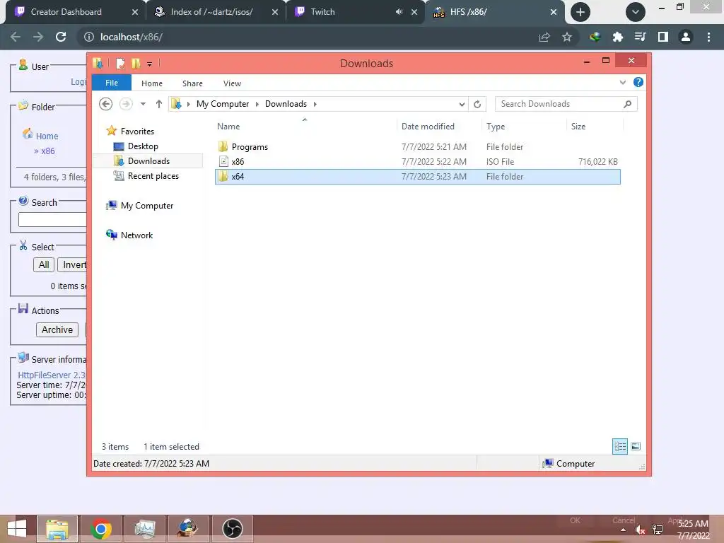Click the x86 folder link in HFS page
Viewport: 724px width, 543px height.
47,151
